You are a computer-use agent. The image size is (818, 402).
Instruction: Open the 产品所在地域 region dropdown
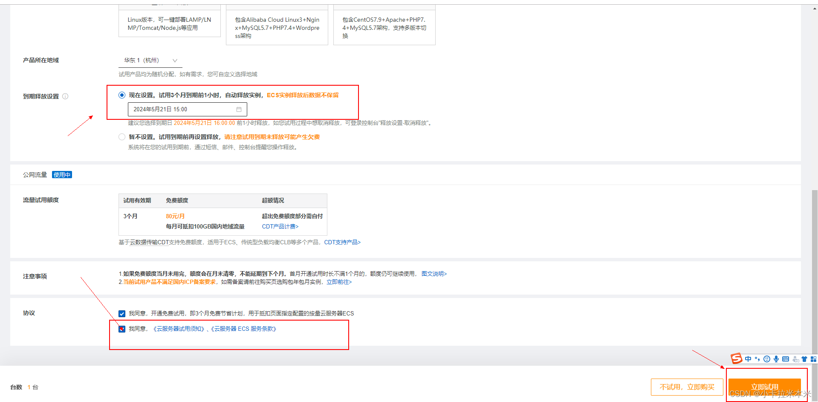coord(175,60)
